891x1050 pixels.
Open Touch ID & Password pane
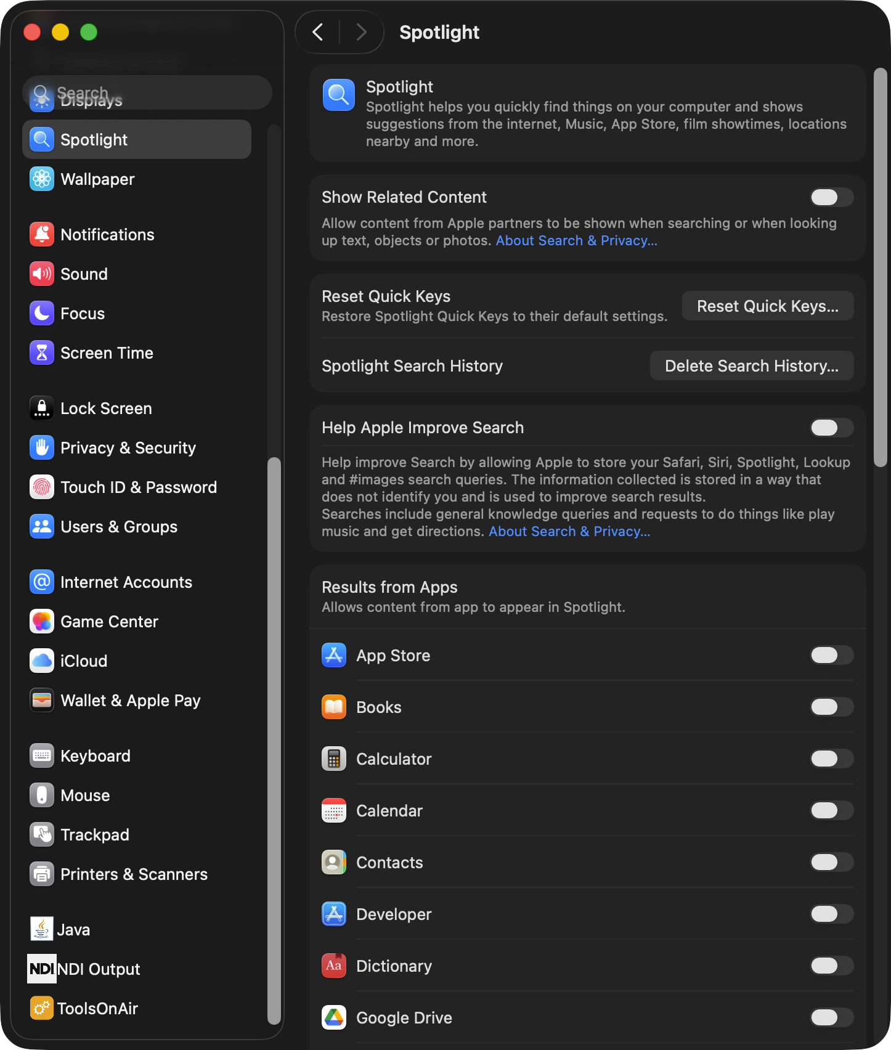(x=137, y=487)
